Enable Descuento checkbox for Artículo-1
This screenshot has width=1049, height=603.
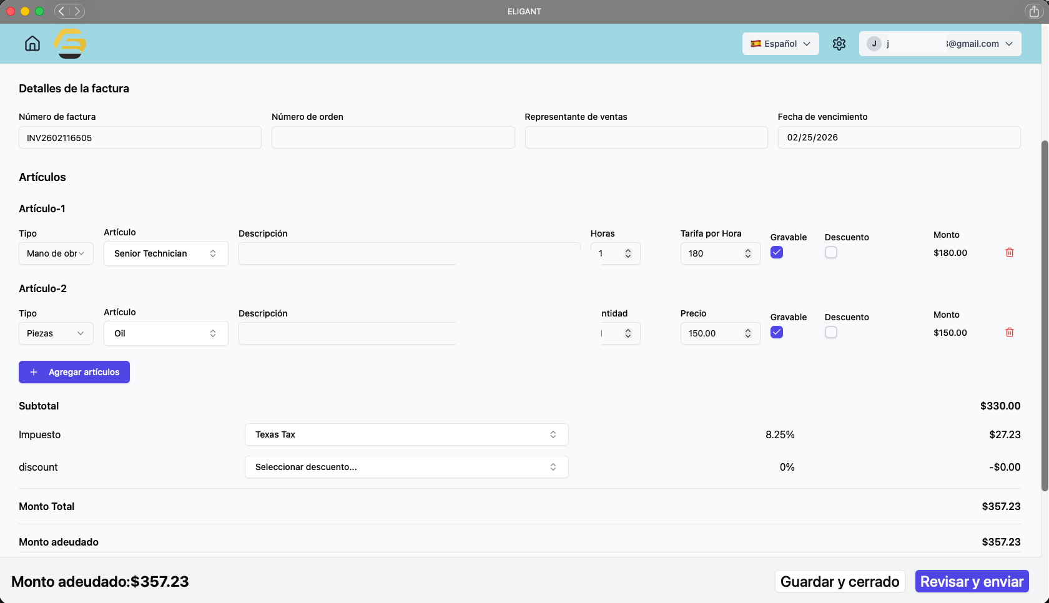831,253
